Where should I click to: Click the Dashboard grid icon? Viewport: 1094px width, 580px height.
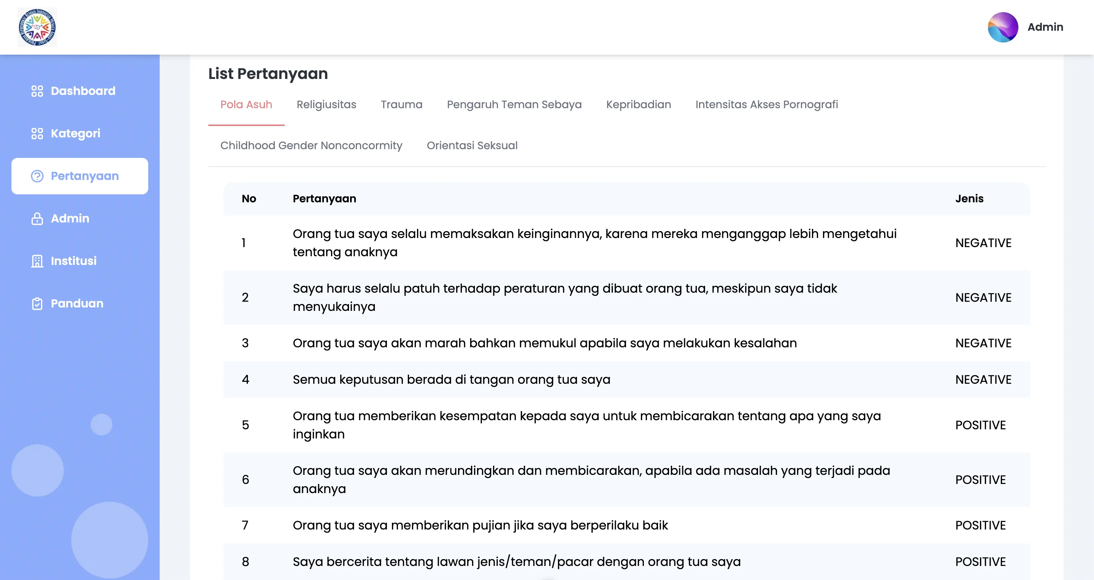pos(37,91)
